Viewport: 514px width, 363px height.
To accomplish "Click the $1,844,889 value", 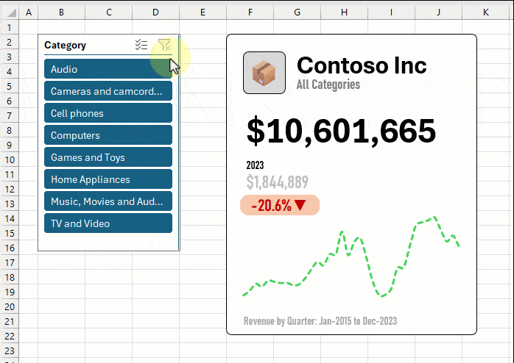I will pos(278,181).
